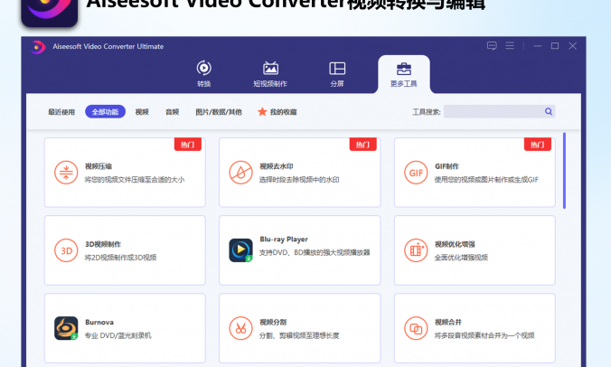Click the Burnova app icon
The image size is (611, 367).
tap(66, 328)
